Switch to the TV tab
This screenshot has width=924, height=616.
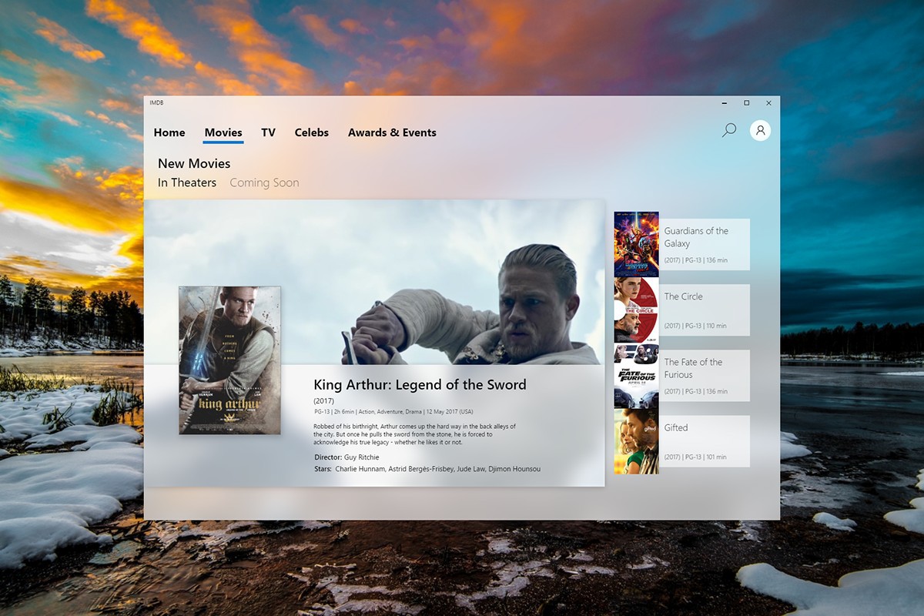pyautogui.click(x=268, y=132)
